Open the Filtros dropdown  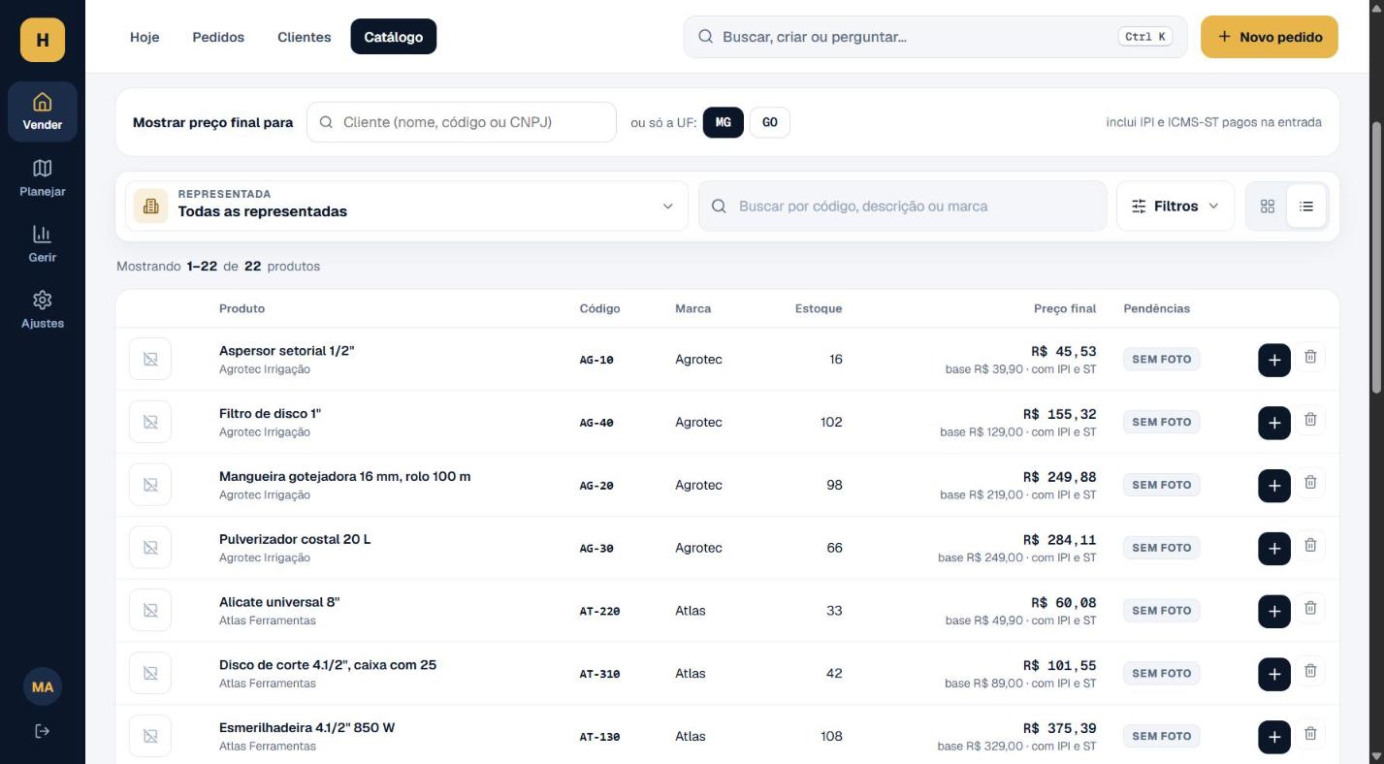1175,207
